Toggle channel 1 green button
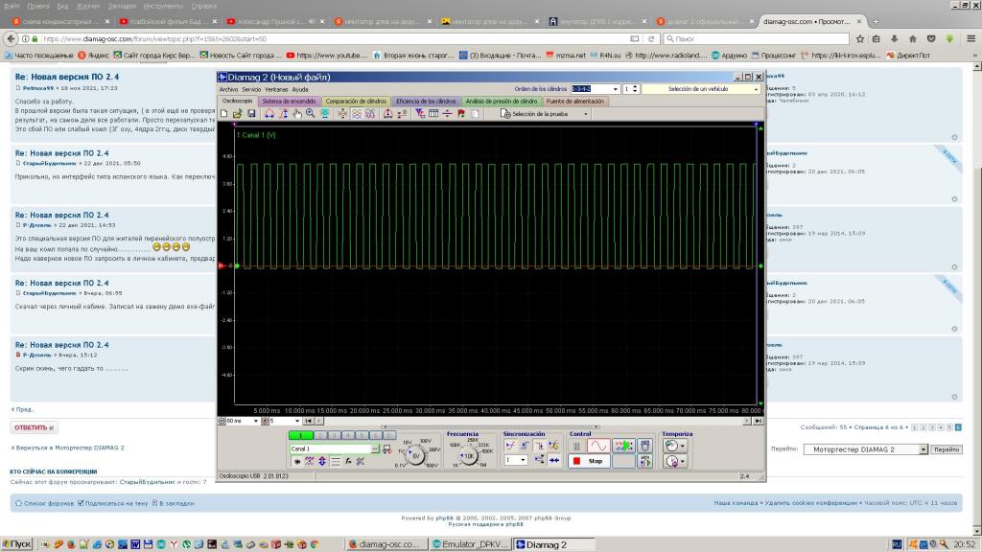Screen dimensions: 982x552 click(x=300, y=434)
